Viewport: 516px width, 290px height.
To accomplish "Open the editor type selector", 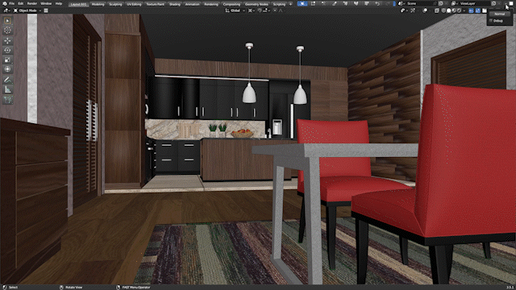I will 6,10.
